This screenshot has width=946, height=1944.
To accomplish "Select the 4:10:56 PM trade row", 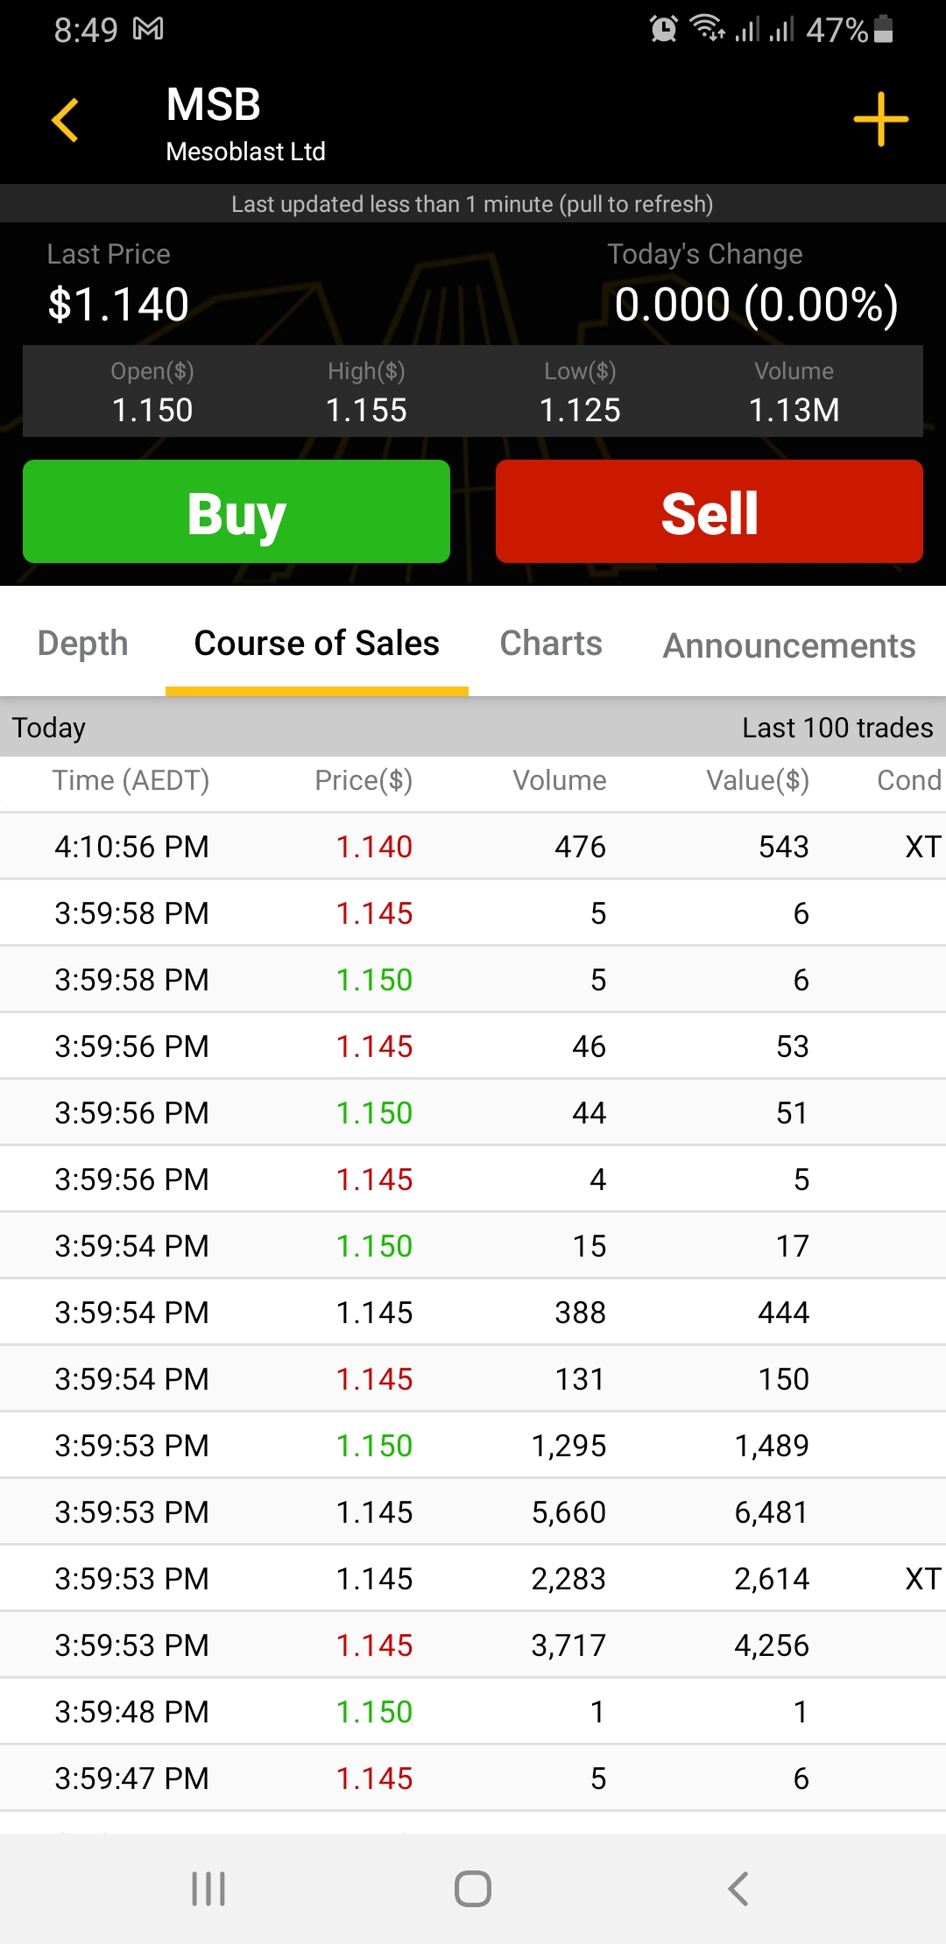I will click(x=473, y=847).
